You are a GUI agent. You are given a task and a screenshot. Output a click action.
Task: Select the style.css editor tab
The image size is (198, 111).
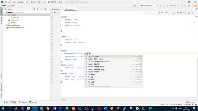[x=71, y=9]
